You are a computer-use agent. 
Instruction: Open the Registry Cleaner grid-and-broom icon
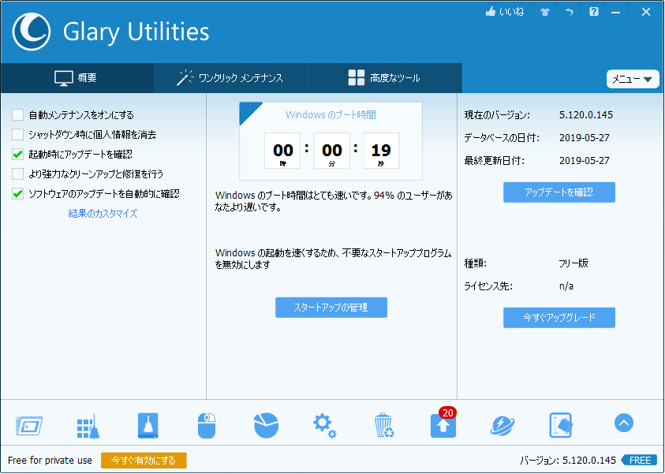click(88, 426)
